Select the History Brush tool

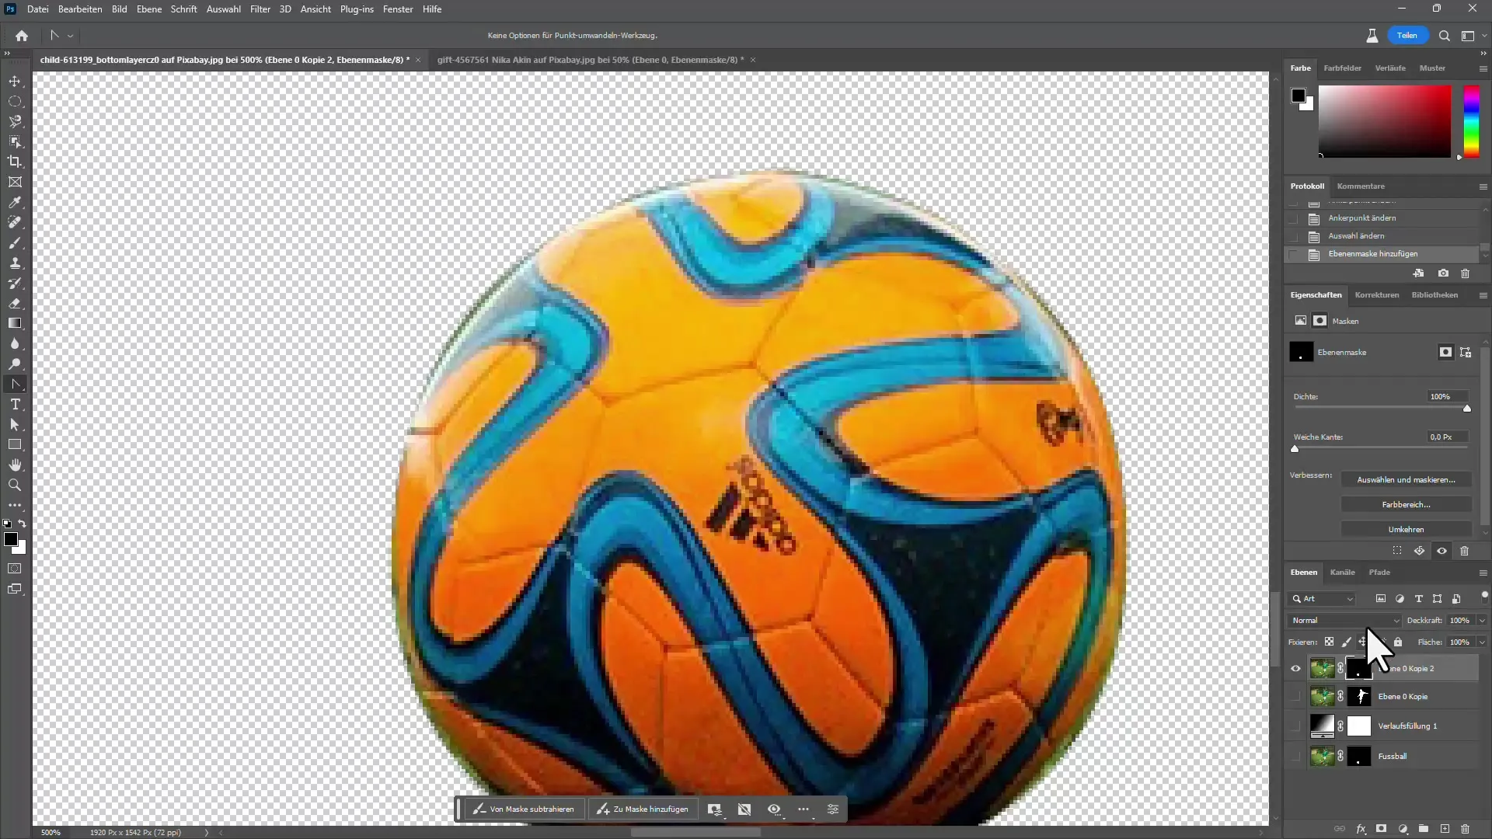15,284
